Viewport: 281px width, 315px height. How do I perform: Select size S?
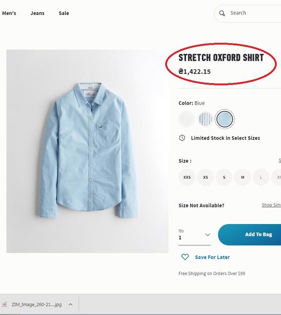pos(224,177)
